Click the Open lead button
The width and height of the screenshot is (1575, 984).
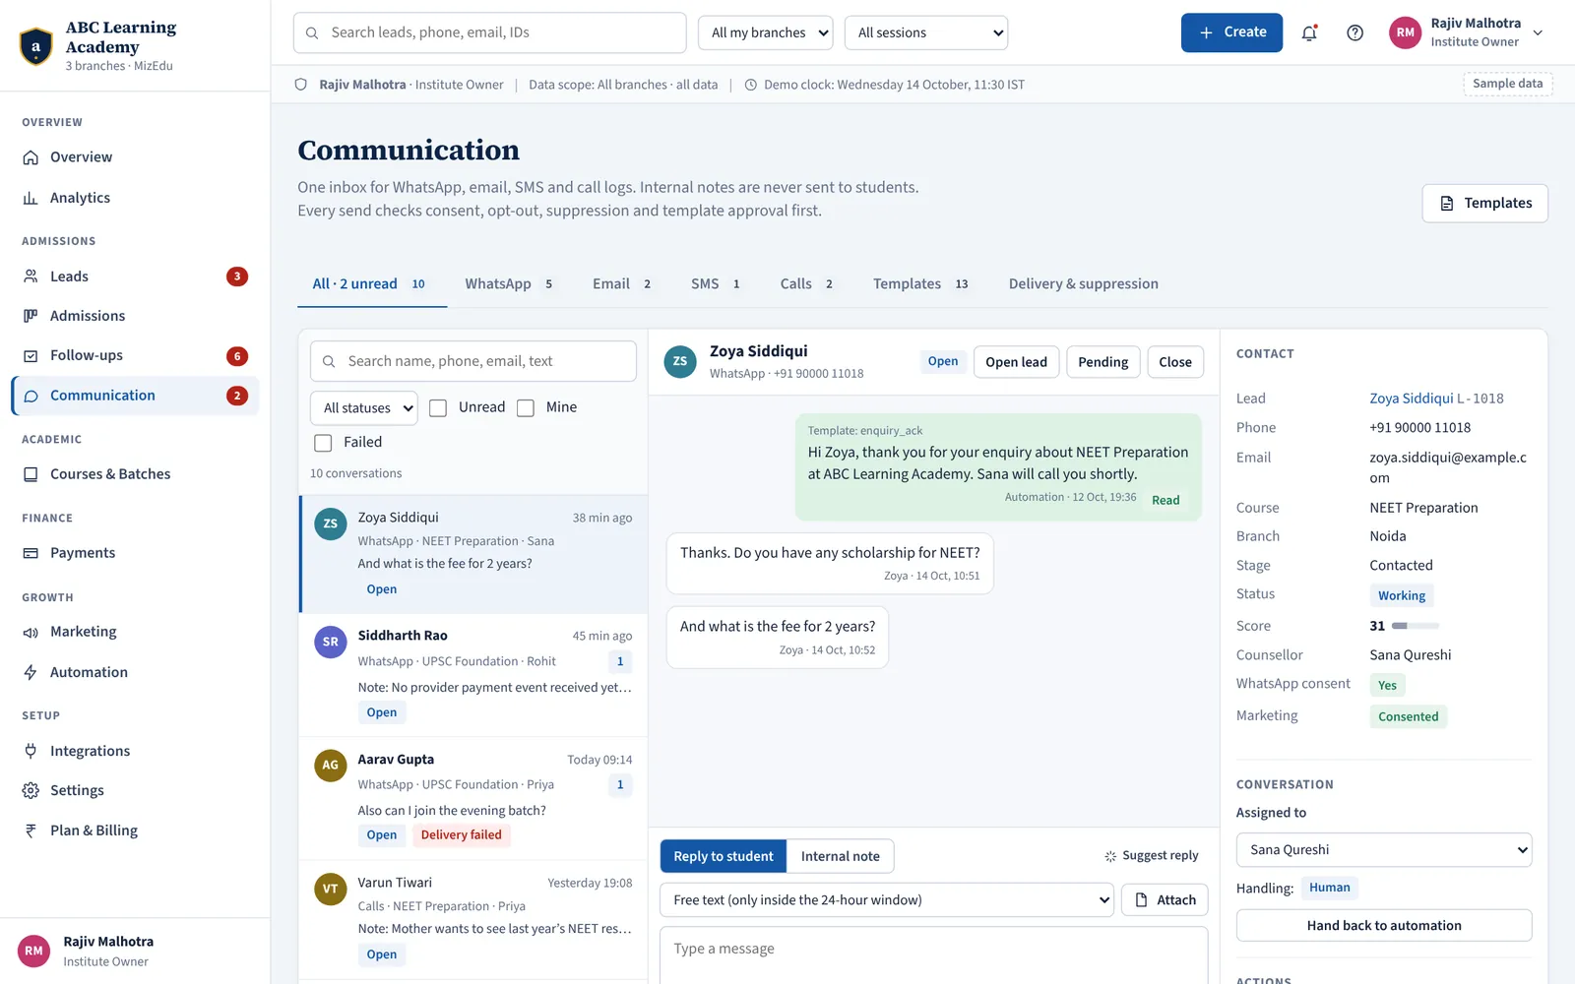point(1016,362)
